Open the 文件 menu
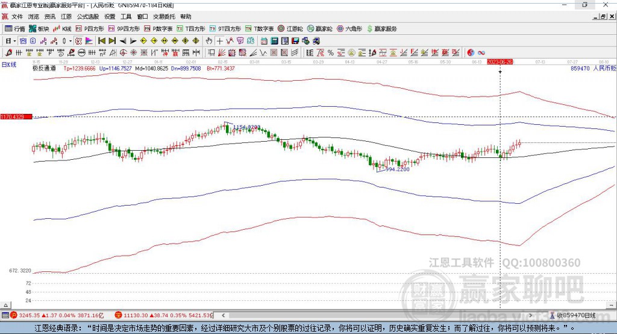Image resolution: width=617 pixels, height=334 pixels. [x=17, y=16]
